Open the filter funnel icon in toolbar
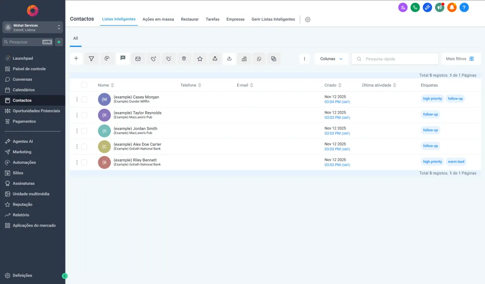 click(91, 59)
